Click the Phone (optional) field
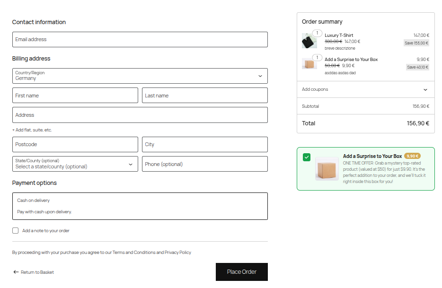Viewport: 442px width, 288px height. pos(204,164)
